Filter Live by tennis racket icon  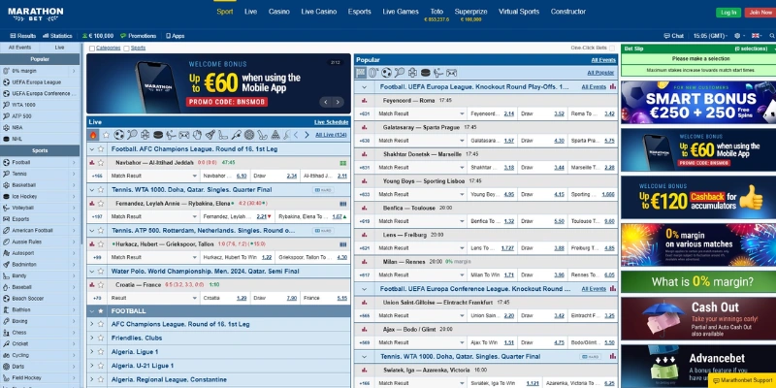pyautogui.click(x=132, y=135)
